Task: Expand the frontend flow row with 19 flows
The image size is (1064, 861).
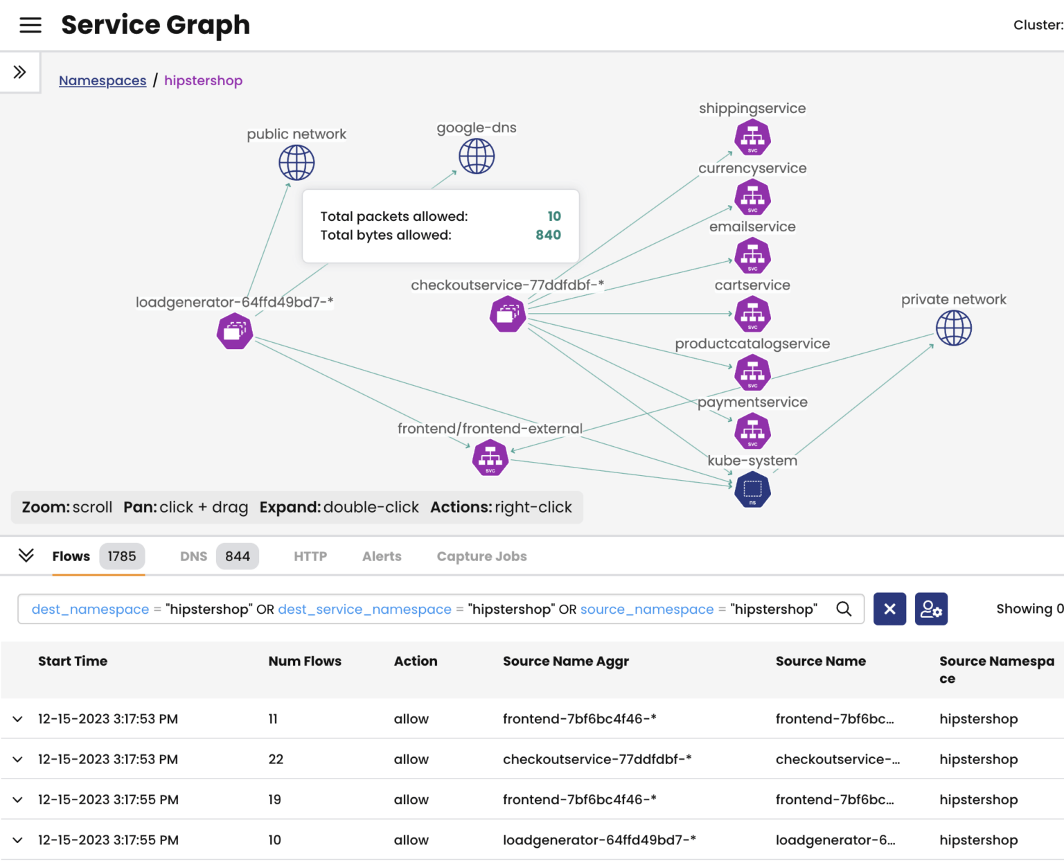Action: click(x=18, y=799)
